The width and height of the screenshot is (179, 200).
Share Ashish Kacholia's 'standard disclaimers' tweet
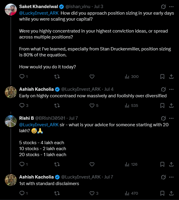coord(171,193)
